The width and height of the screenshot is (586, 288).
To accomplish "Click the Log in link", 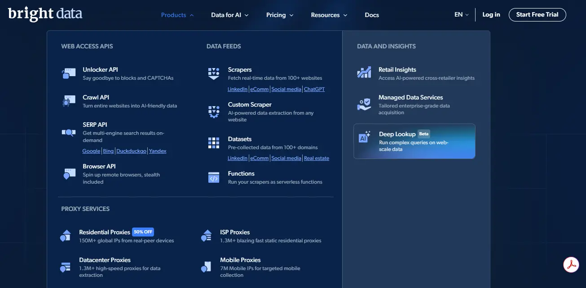I will pos(491,14).
